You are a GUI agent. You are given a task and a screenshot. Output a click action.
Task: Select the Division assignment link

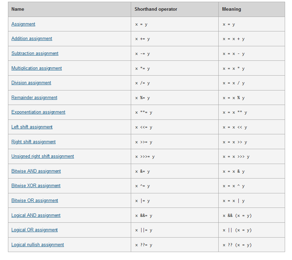(31, 83)
